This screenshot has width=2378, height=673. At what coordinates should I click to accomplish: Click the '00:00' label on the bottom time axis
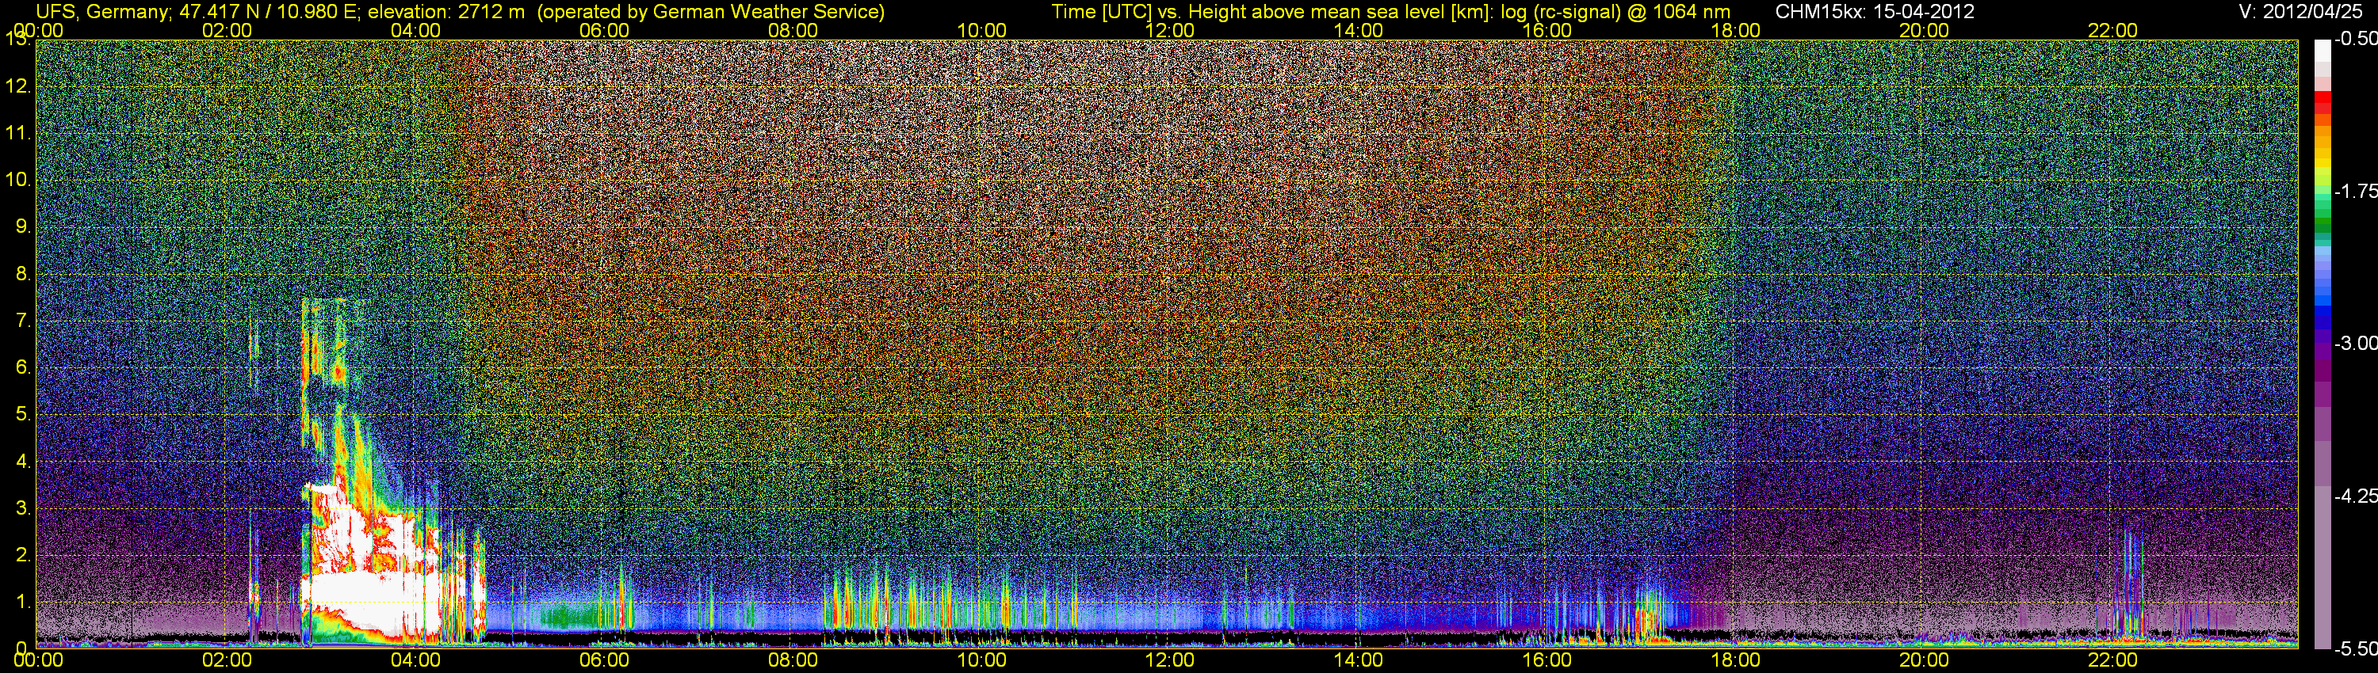point(39,660)
